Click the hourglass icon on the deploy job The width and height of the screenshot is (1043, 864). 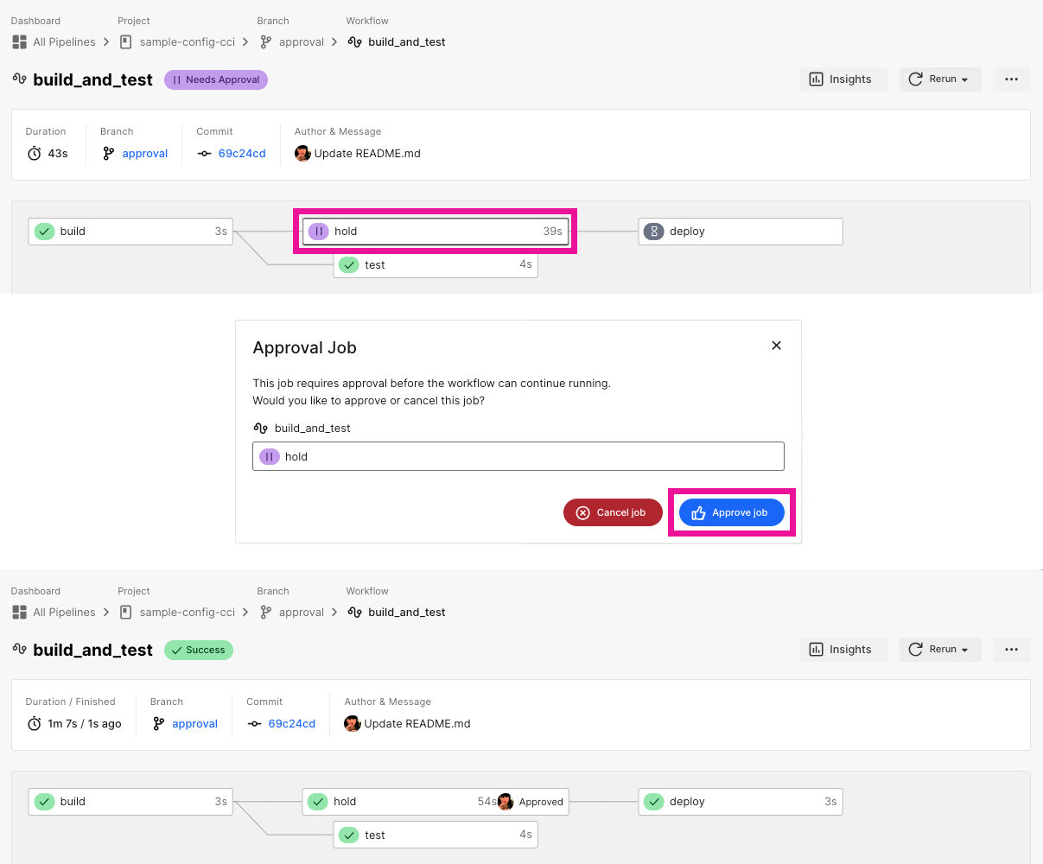coord(654,232)
